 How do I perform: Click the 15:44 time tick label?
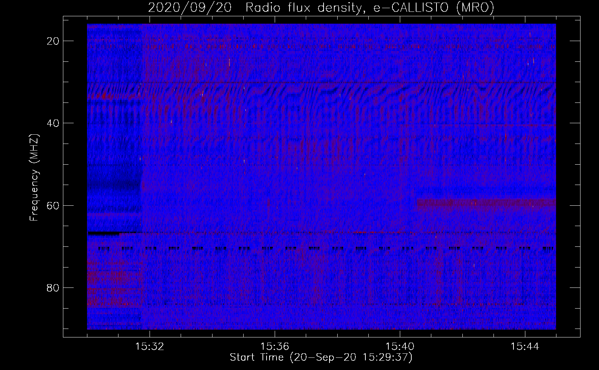(525, 347)
